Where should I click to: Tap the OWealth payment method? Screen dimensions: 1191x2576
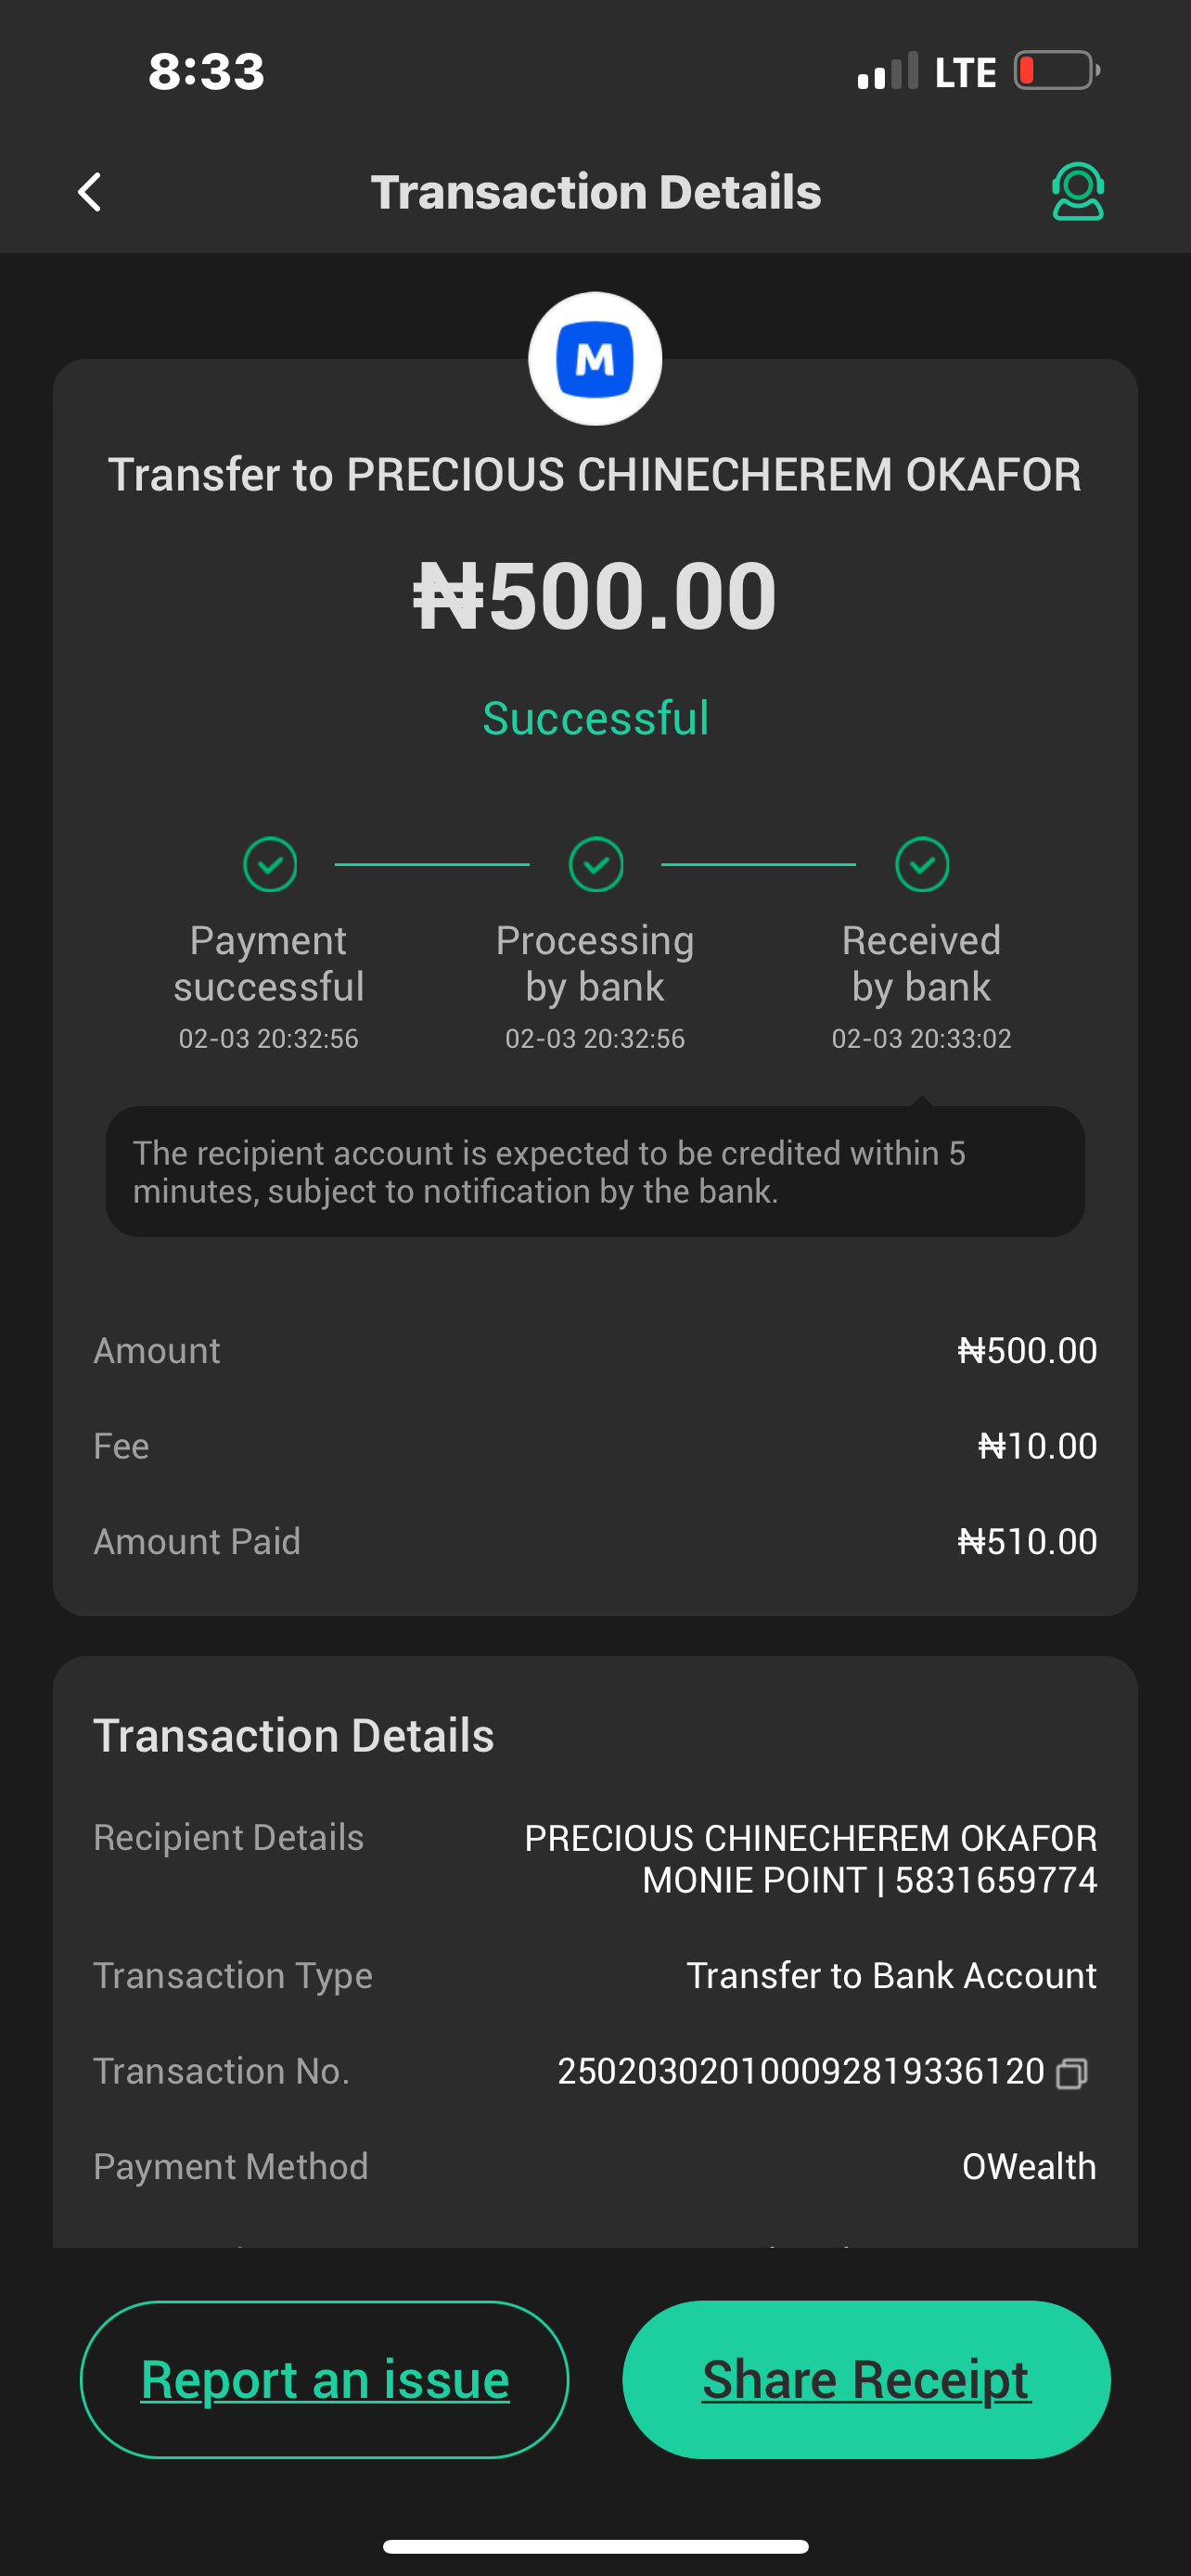coord(1028,2166)
